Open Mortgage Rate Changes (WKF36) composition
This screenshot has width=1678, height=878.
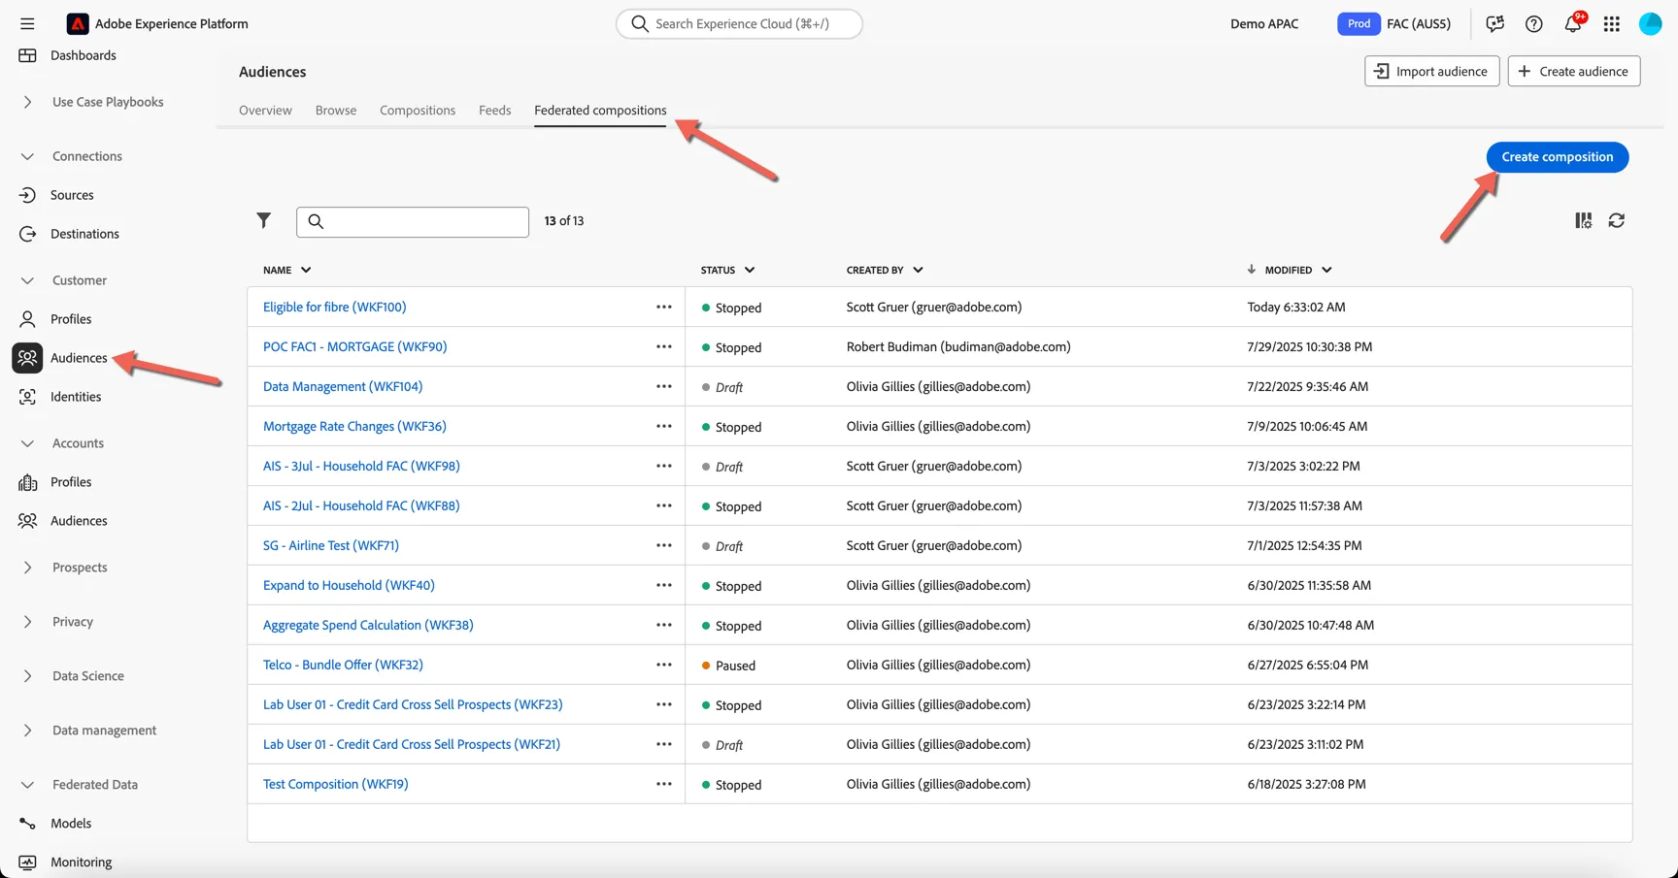[x=354, y=426]
